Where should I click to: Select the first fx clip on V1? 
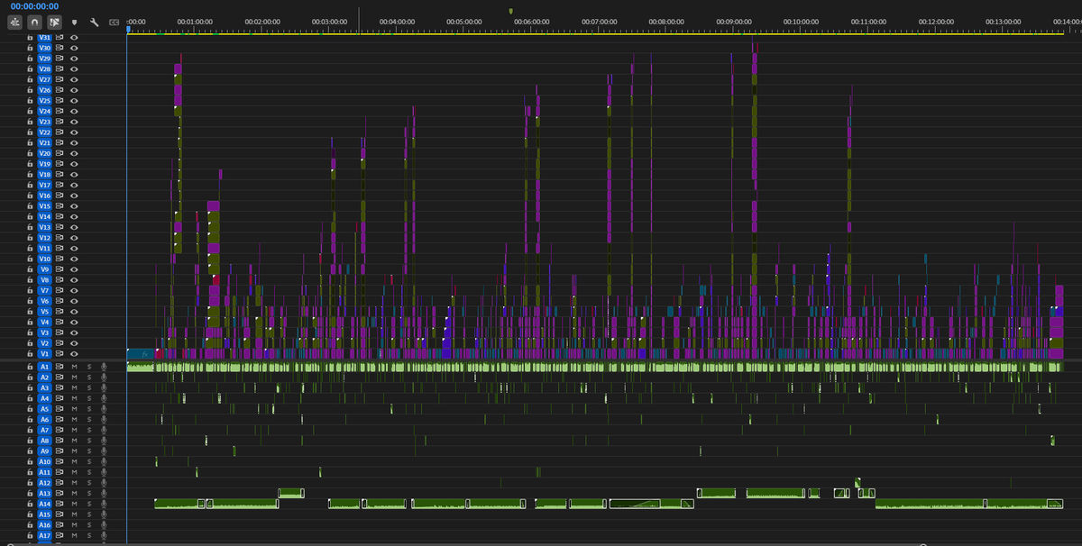click(141, 354)
